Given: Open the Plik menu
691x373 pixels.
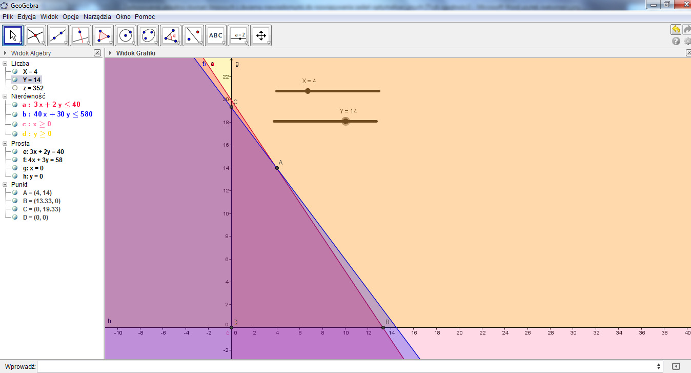Looking at the screenshot, I should point(8,16).
